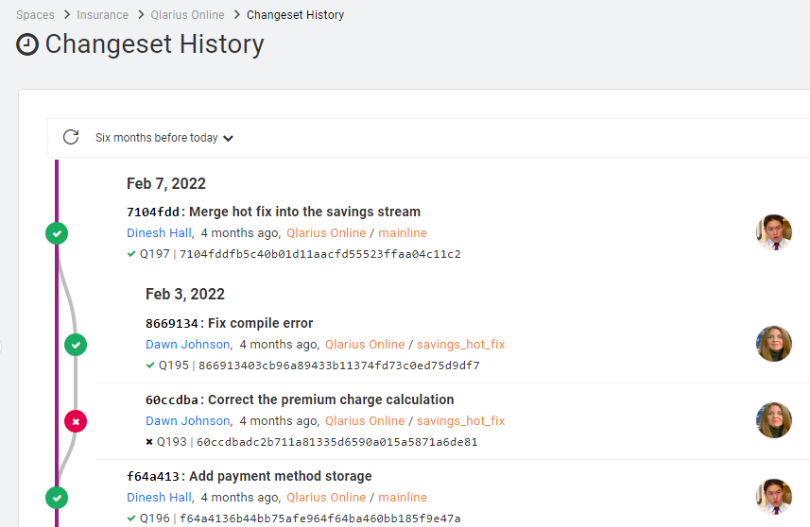Click green success node for commit 8669134
Image resolution: width=810 pixels, height=527 pixels.
(x=76, y=345)
